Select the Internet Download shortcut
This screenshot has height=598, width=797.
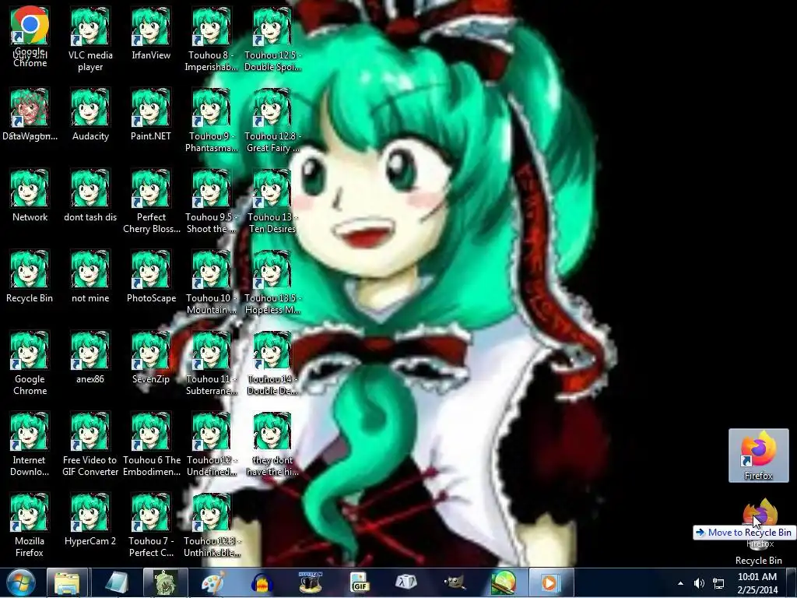30,445
